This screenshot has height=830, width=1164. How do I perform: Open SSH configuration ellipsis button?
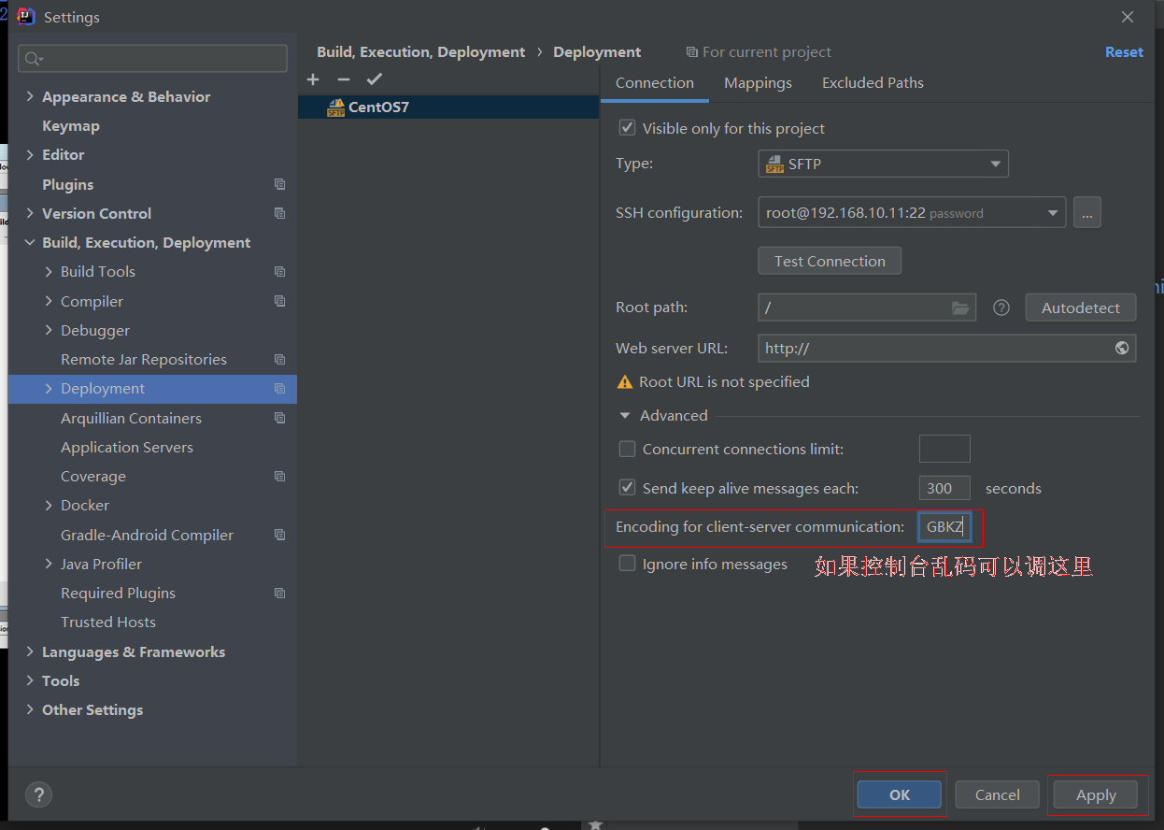pyautogui.click(x=1087, y=213)
